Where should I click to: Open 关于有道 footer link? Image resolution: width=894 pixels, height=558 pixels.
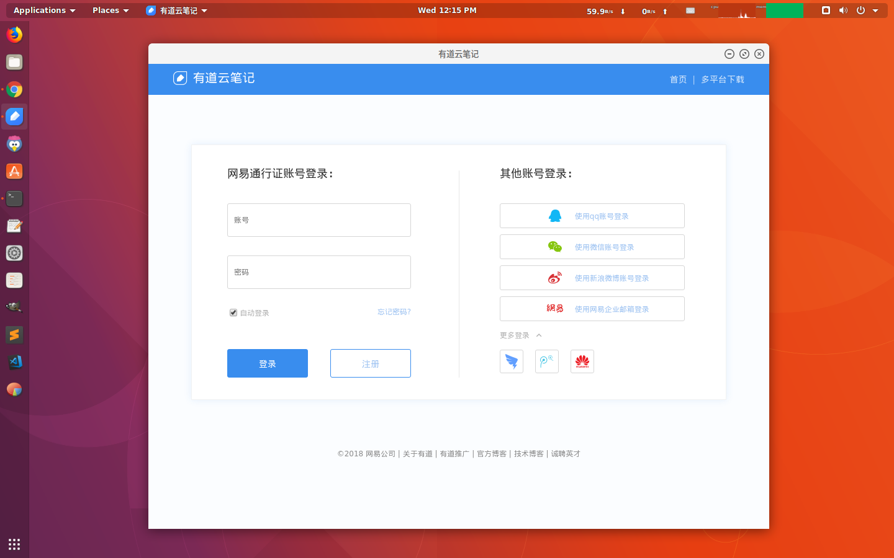(418, 454)
